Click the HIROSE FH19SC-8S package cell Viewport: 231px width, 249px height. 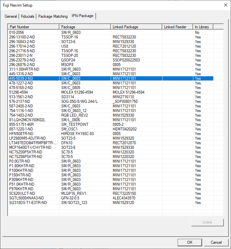pyautogui.click(x=77, y=134)
